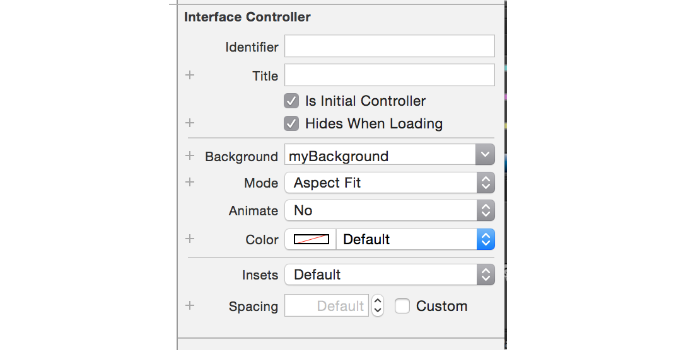Open the Animate dropdown set to No
Image resolution: width=676 pixels, height=350 pixels.
[x=389, y=210]
